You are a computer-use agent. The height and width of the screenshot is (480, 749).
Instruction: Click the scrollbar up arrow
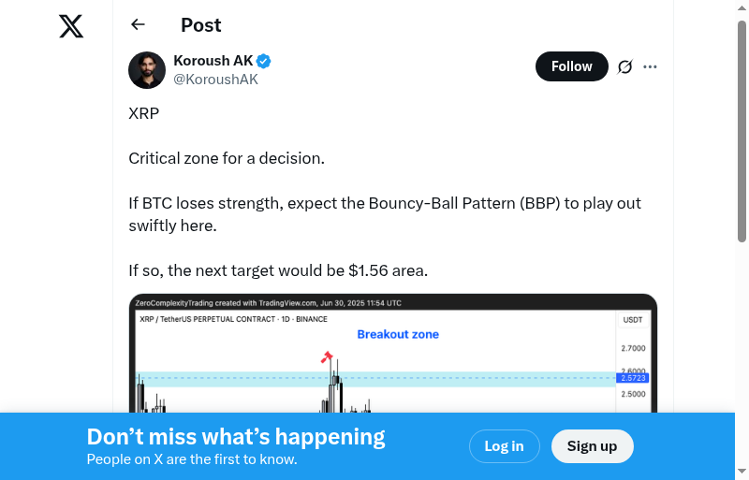pos(742,8)
